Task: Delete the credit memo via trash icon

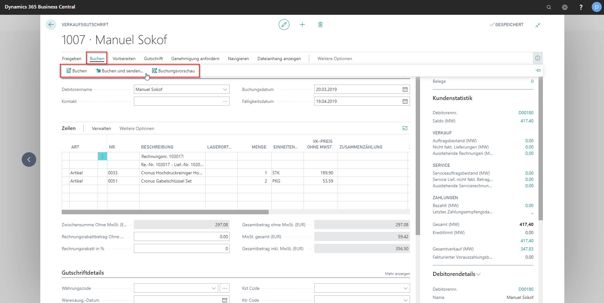Action: pos(320,25)
